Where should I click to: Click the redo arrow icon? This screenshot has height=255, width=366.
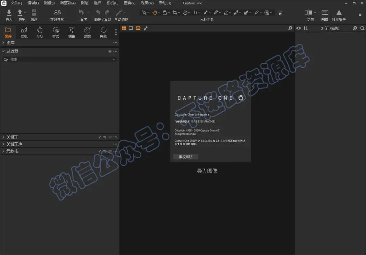pyautogui.click(x=107, y=13)
